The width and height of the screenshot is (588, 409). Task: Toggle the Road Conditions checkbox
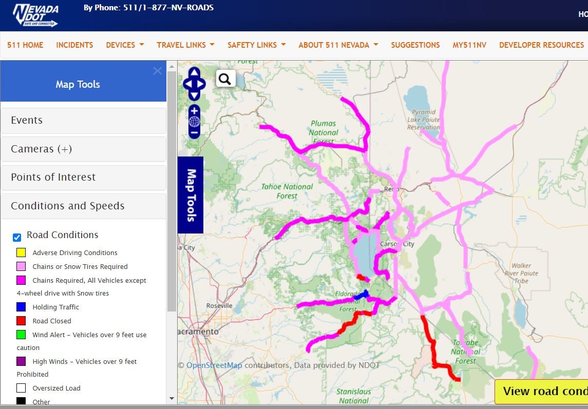[x=17, y=237]
